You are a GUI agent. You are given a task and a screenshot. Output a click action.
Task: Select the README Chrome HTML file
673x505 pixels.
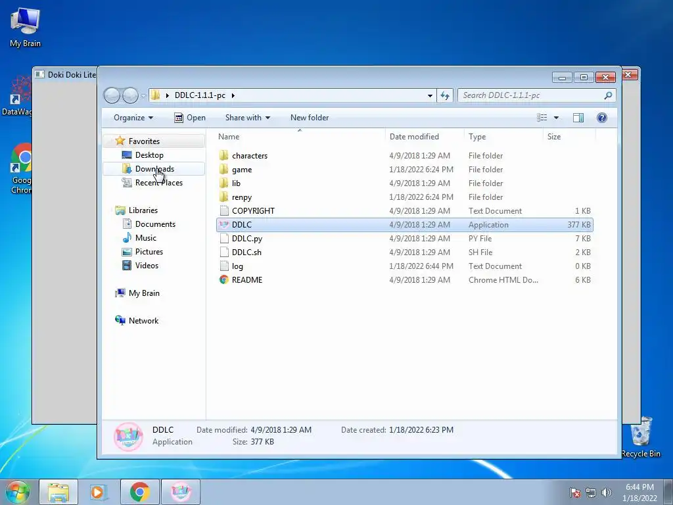(x=247, y=279)
